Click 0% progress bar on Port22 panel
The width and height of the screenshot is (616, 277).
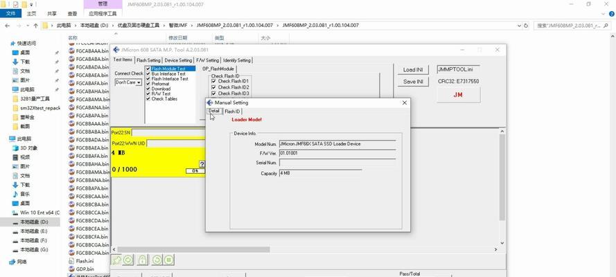click(x=195, y=171)
